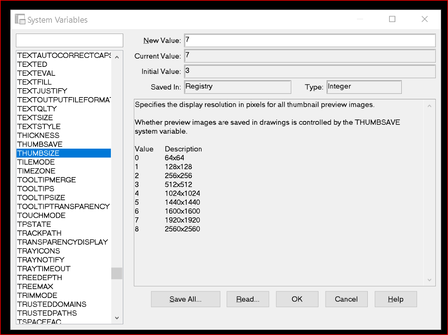The height and width of the screenshot is (335, 448).
Task: Select TRUSTEDPATHS variable entry
Action: pos(63,313)
